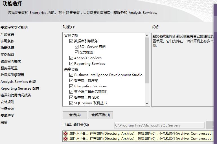Image resolution: width=217 pixels, height=144 pixels.
Task: Select 安装进度 step in sidebar
Action: pyautogui.click(x=7, y=116)
